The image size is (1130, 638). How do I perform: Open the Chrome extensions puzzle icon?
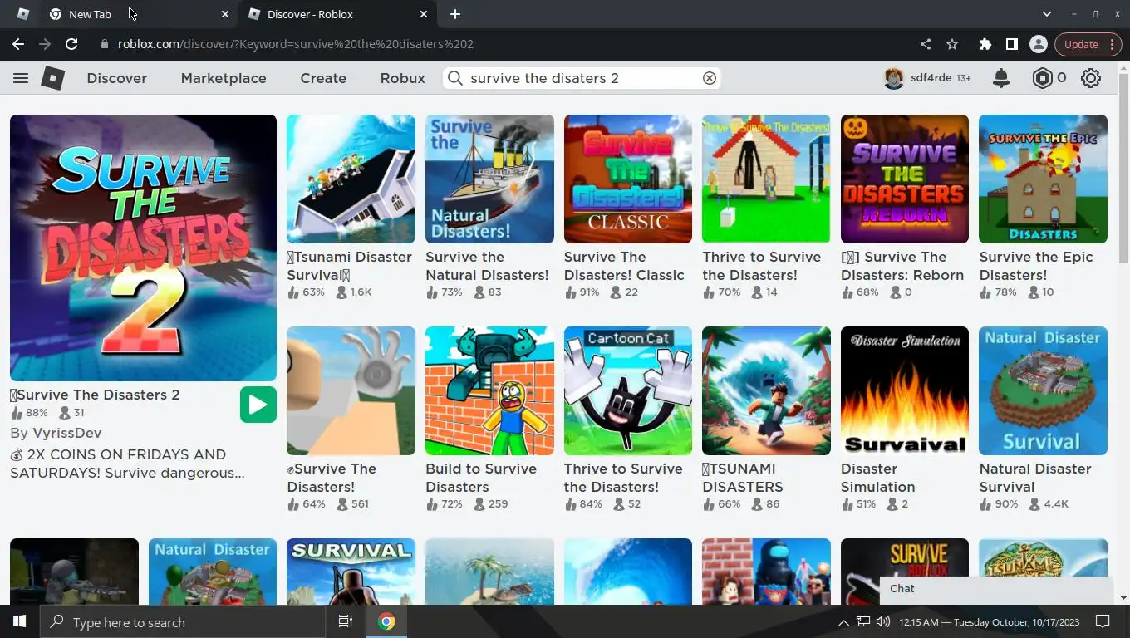985,44
